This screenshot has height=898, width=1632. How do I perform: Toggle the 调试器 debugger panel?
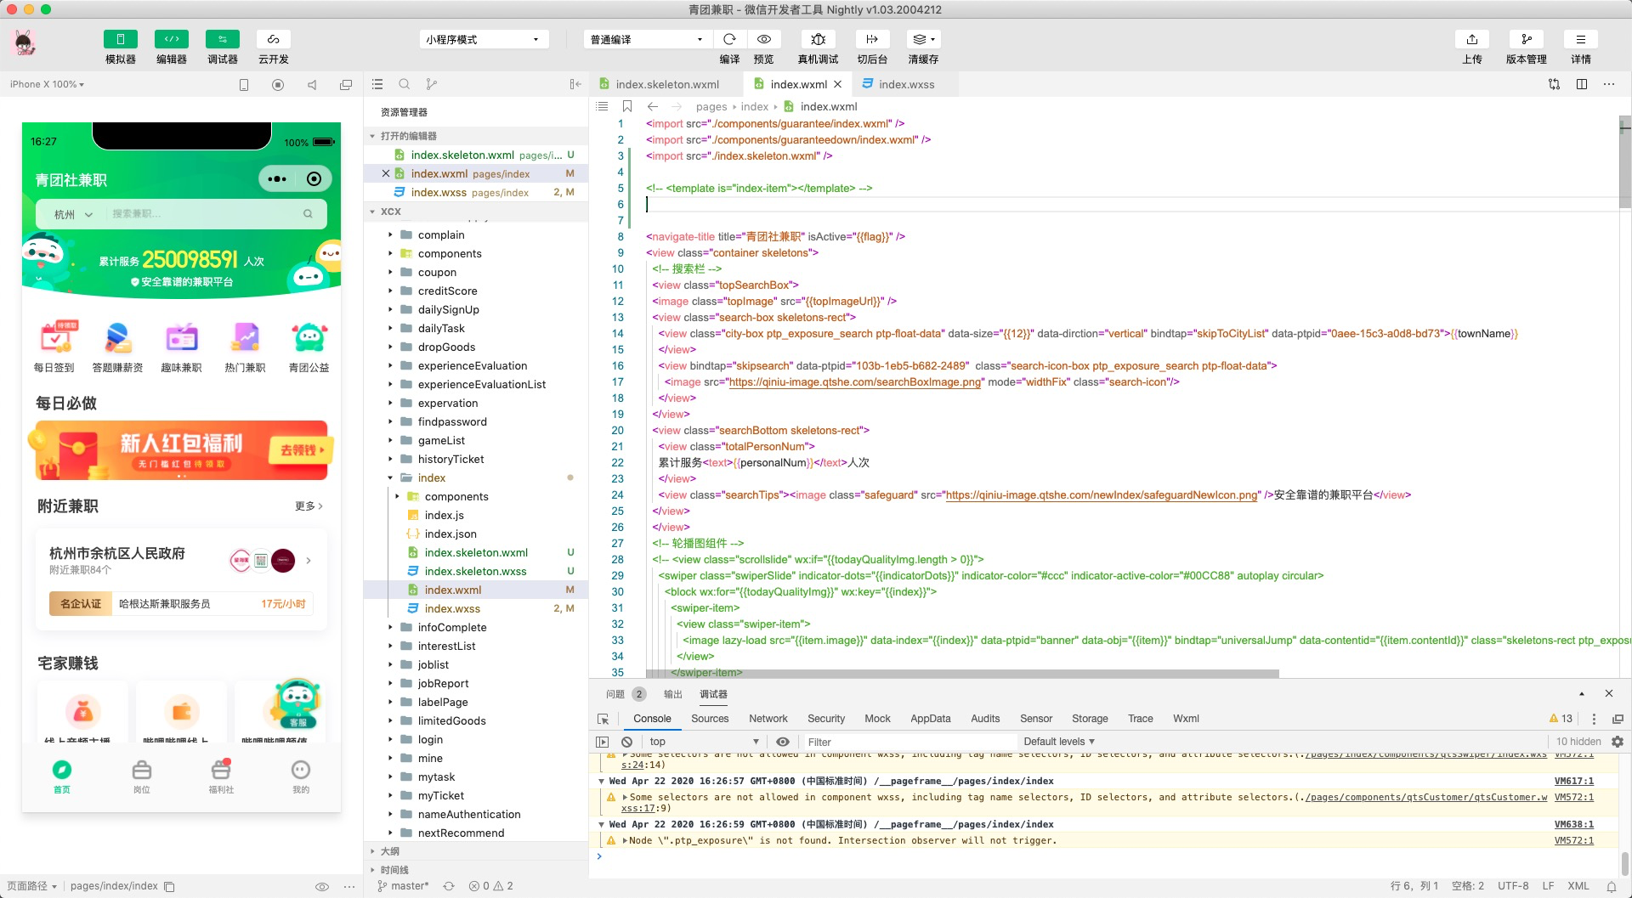point(223,40)
